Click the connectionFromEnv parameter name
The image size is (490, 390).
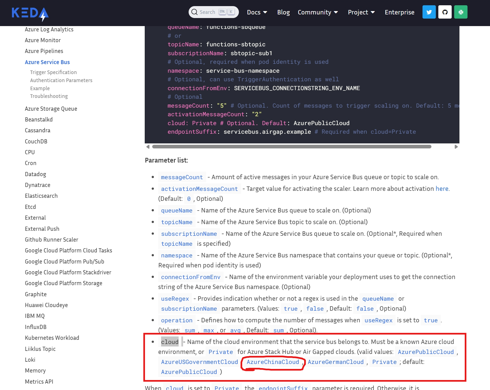tap(191, 277)
